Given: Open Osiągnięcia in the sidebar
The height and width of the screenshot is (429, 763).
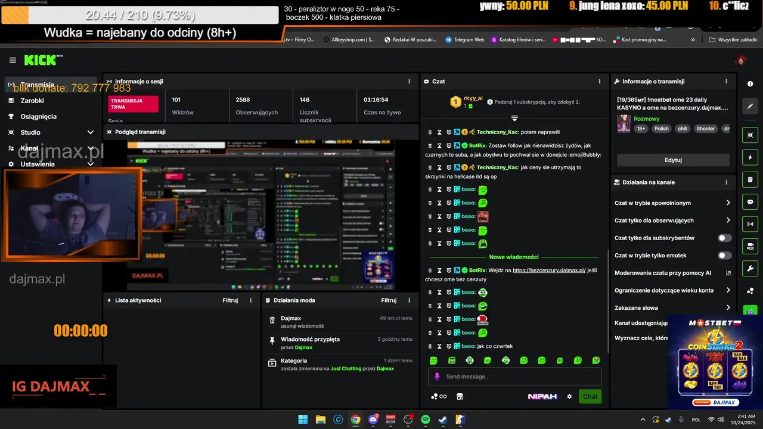Looking at the screenshot, I should pyautogui.click(x=39, y=117).
